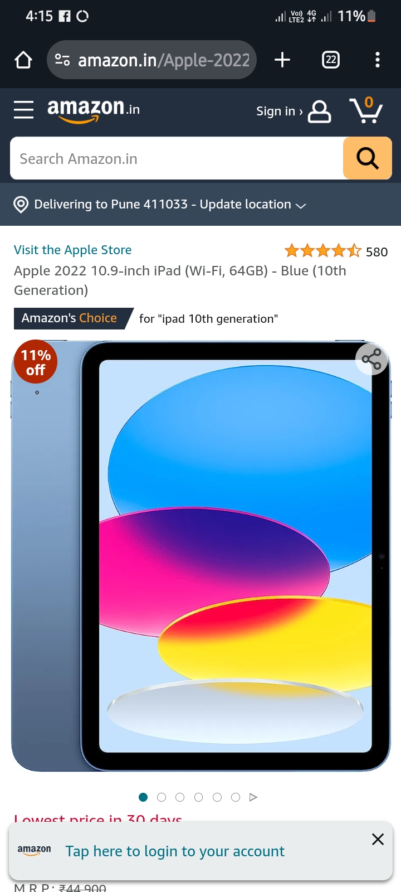401x892 pixels.
Task: Dismiss the login prompt banner
Action: pos(378,839)
